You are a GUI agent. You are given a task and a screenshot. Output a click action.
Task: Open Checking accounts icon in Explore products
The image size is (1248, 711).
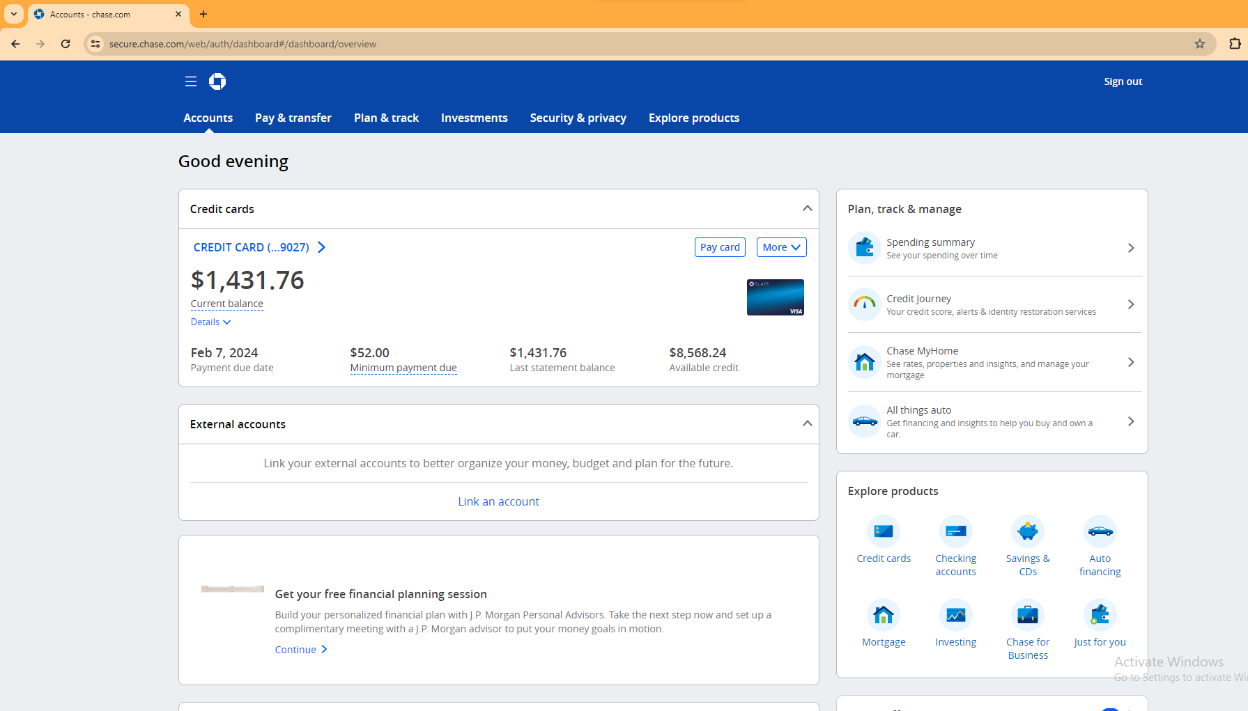(x=956, y=531)
